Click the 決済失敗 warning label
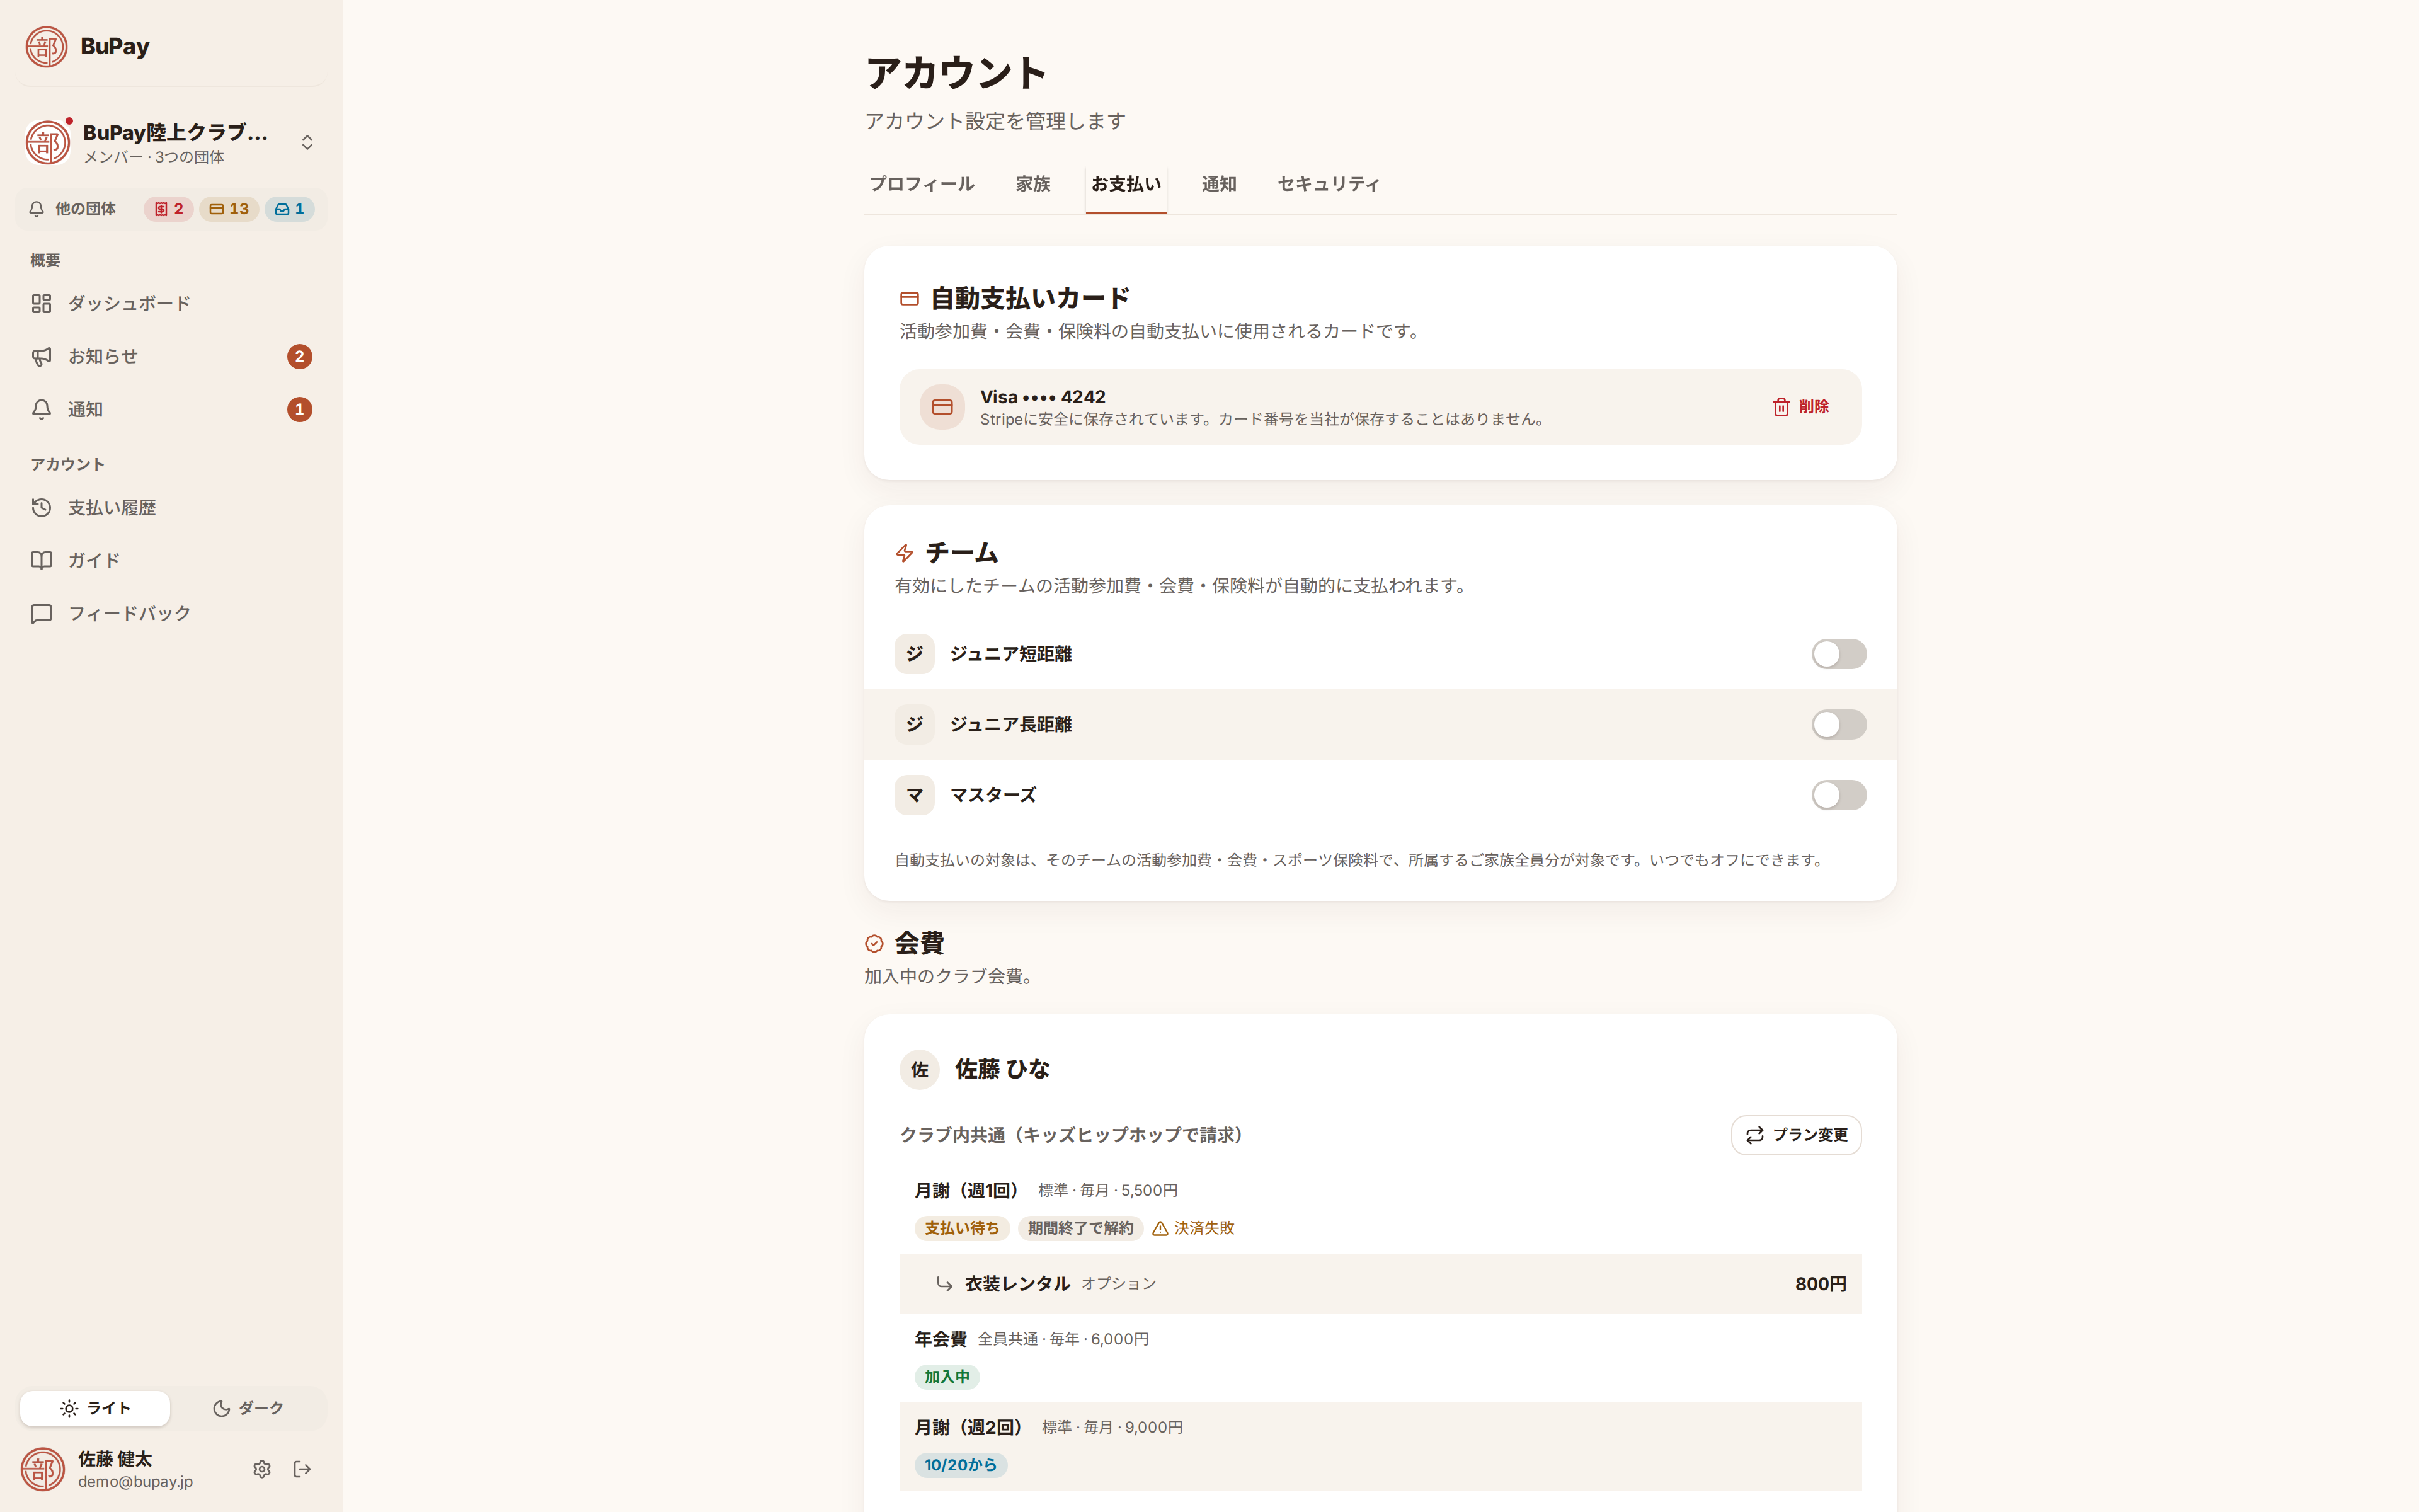 [x=1194, y=1228]
